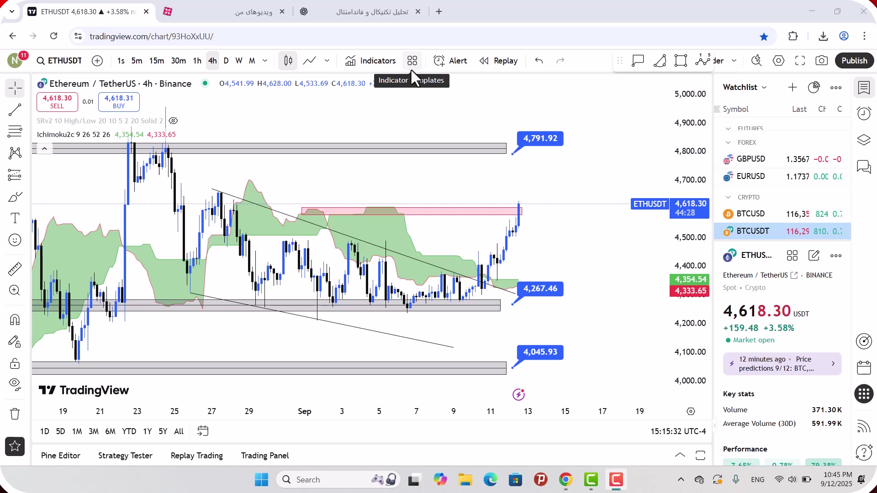The height and width of the screenshot is (493, 877).
Task: Open favorites star toolbar button
Action: [x=15, y=446]
